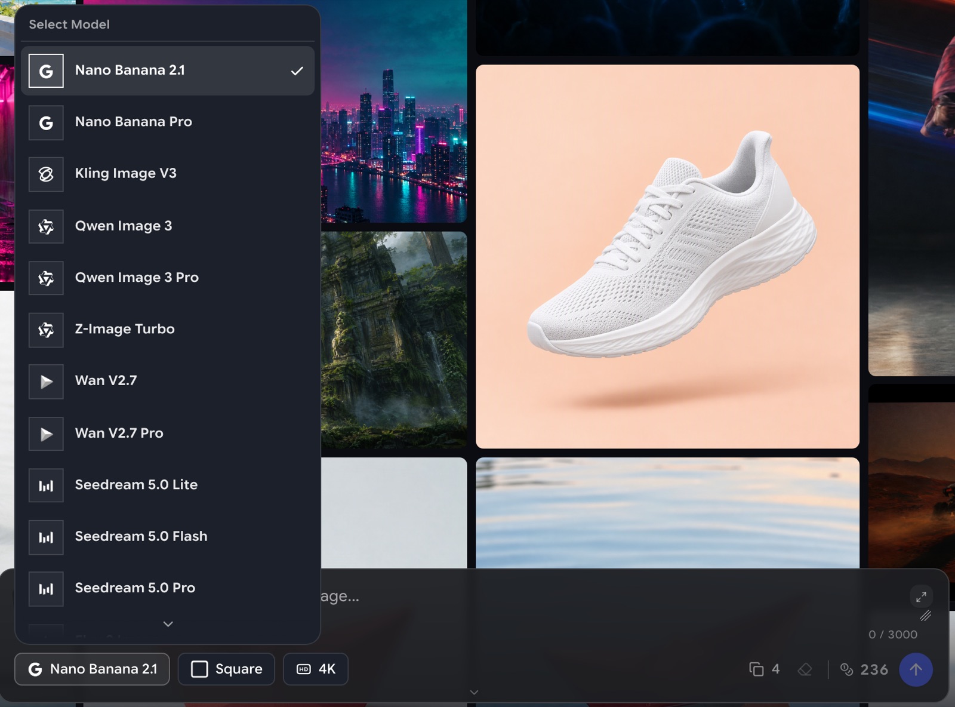Choose the Nano Banana Pro model
Screen dimensions: 955x707
click(168, 122)
